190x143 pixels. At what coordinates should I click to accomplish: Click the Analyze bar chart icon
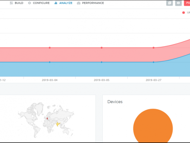coord(56,3)
